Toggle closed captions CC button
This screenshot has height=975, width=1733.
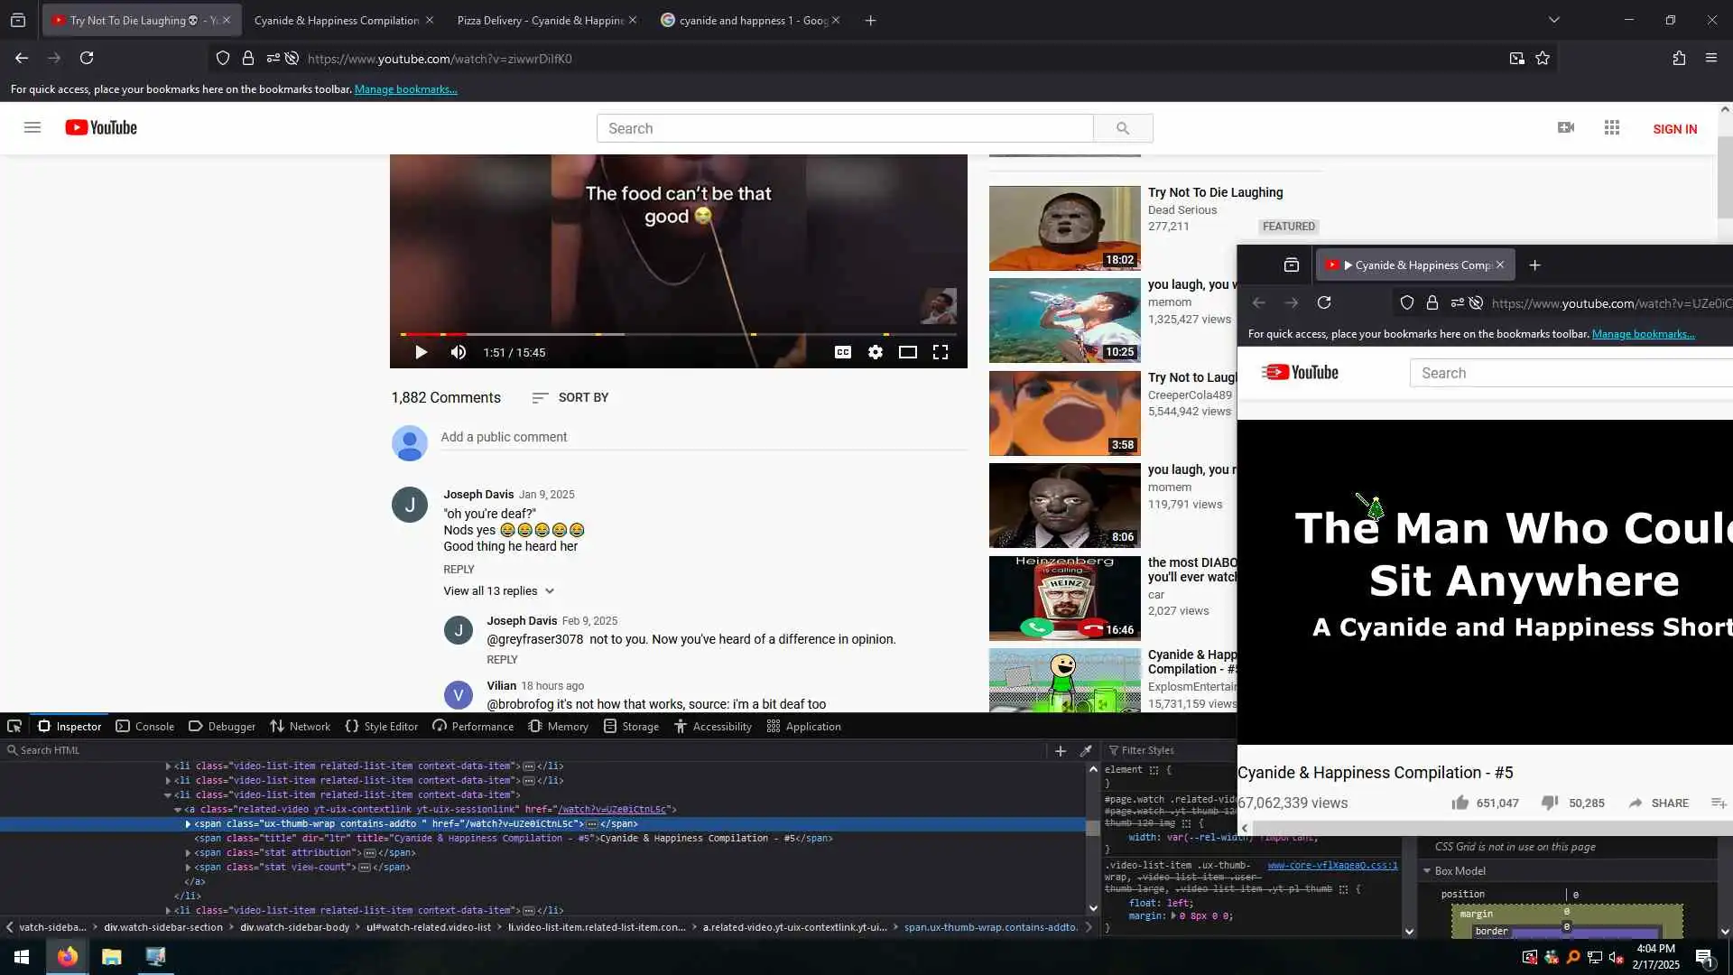[x=842, y=352]
